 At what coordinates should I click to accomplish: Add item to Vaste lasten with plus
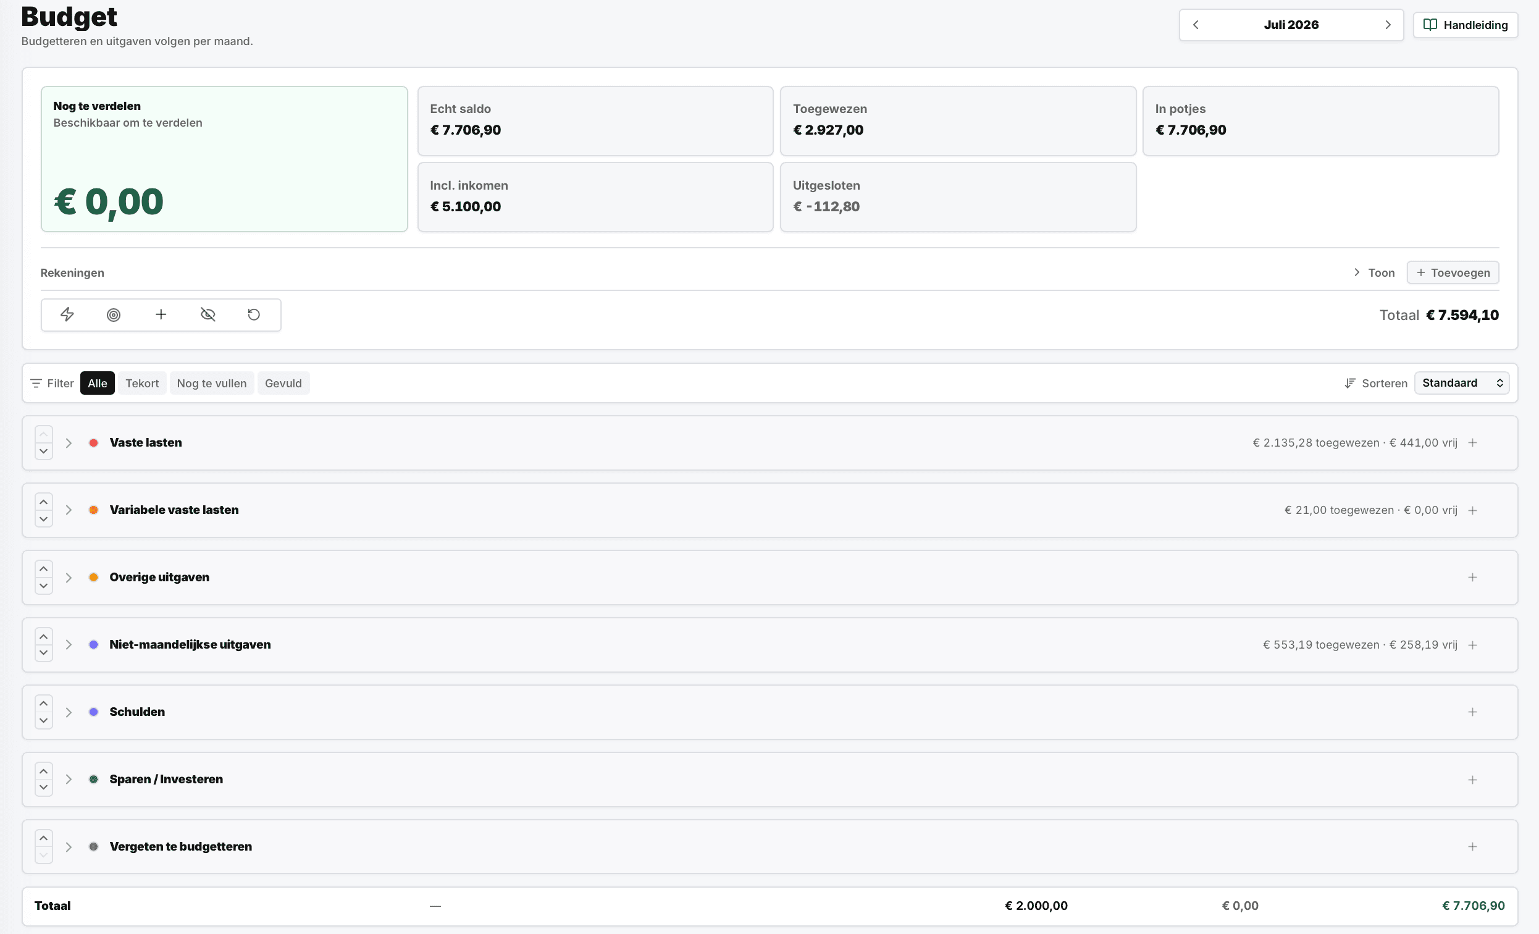(x=1472, y=443)
